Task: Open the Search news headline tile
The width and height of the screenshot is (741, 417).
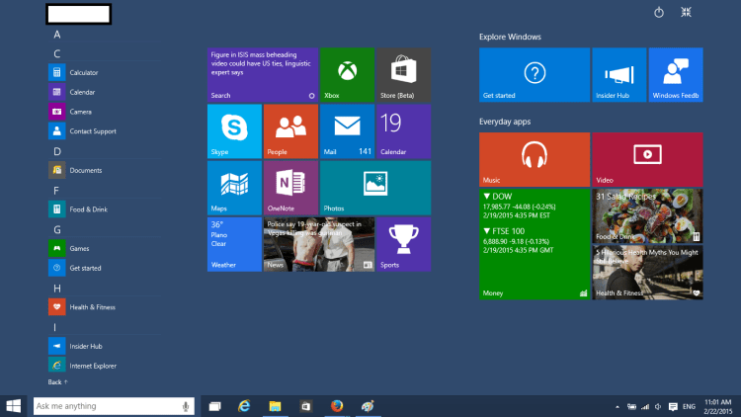Action: pyautogui.click(x=262, y=75)
